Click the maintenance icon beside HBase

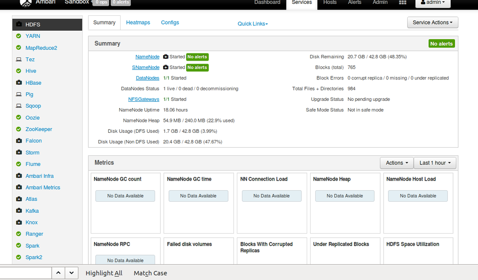[19, 83]
